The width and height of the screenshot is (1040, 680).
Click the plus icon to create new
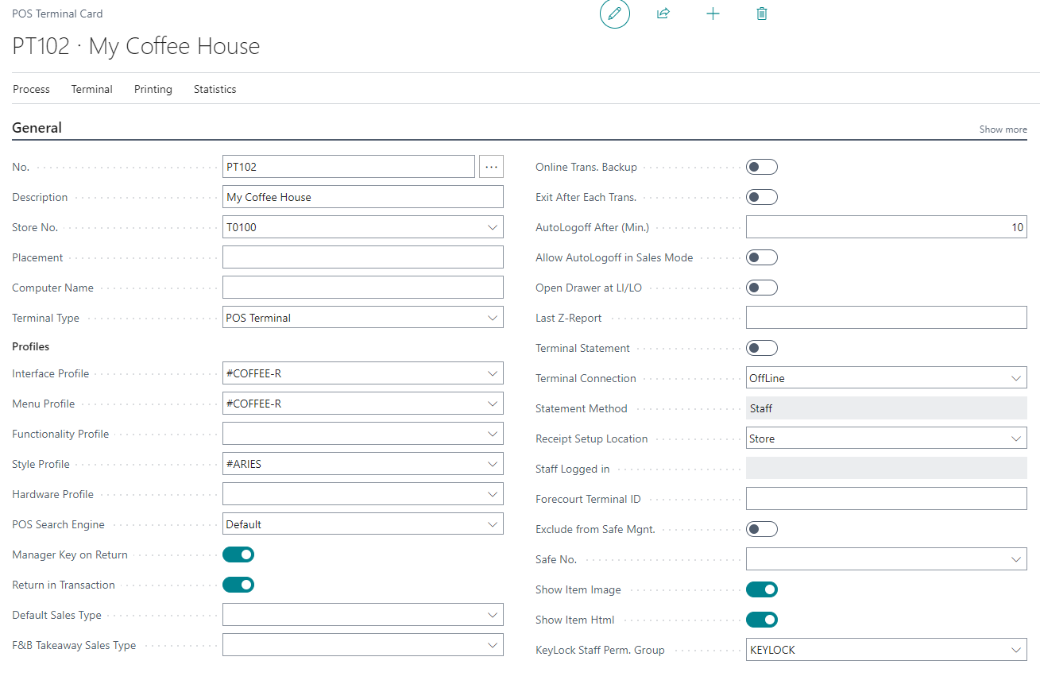coord(713,14)
